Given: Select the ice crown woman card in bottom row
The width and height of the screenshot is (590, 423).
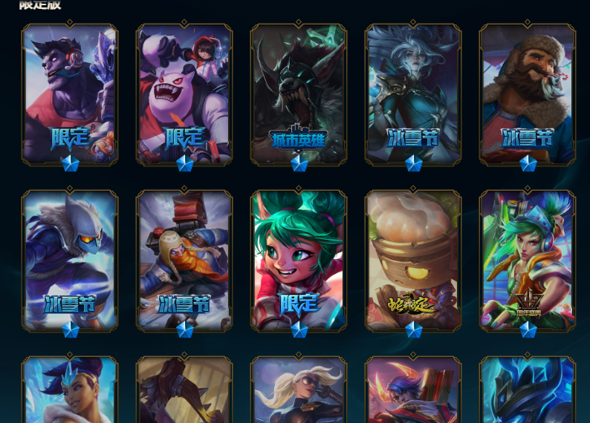Looking at the screenshot, I should [70, 389].
